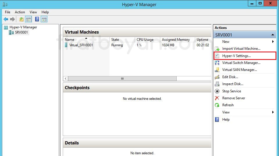This screenshot has height=156, width=279.
Task: Sort by Uptime column header
Action: tap(203, 40)
